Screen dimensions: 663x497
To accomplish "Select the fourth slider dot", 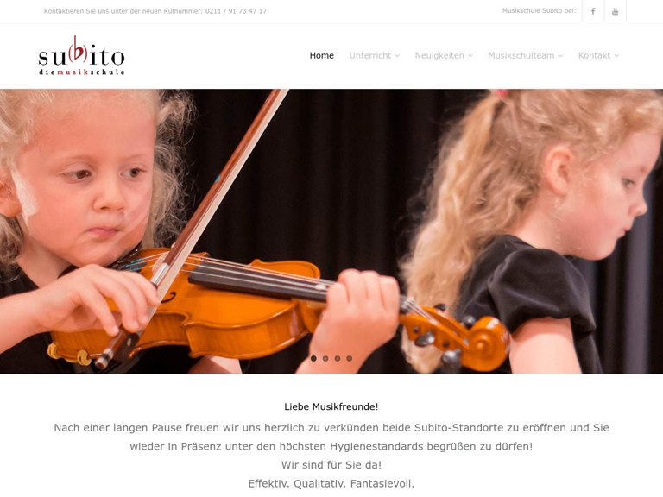I will (x=350, y=358).
